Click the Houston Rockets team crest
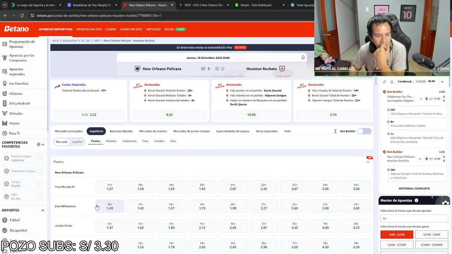This screenshot has height=254, width=452. (282, 69)
